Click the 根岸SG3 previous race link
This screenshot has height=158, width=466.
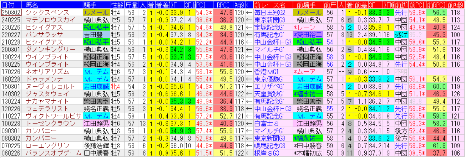pyautogui.click(x=266, y=153)
